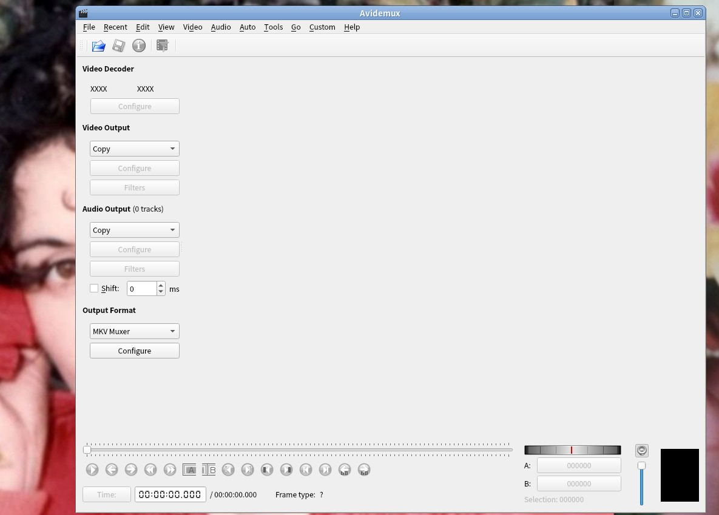
Task: Open the Video Output Copy dropdown
Action: [134, 148]
